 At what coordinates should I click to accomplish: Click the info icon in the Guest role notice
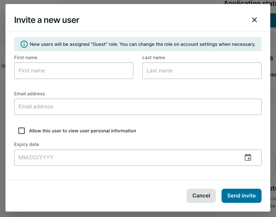[24, 44]
